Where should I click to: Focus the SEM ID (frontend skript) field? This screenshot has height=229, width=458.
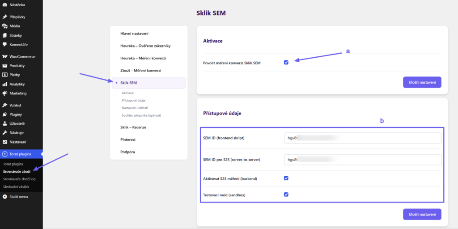point(363,138)
